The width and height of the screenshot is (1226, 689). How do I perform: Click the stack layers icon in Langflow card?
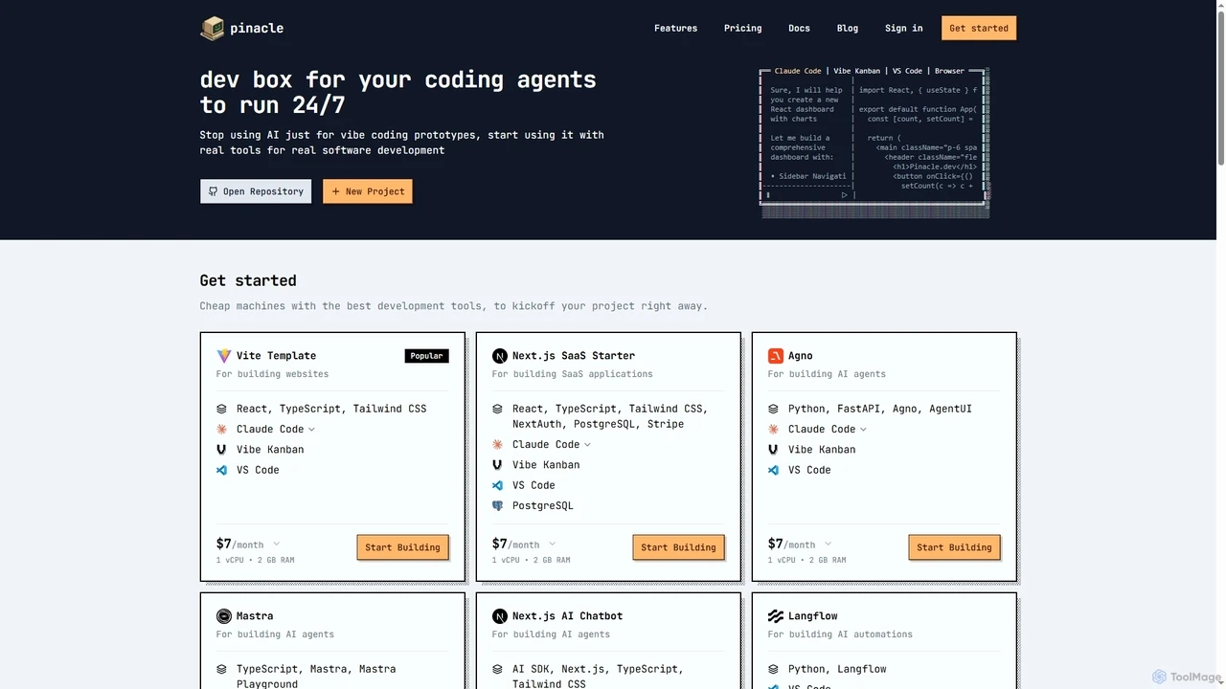pyautogui.click(x=773, y=670)
